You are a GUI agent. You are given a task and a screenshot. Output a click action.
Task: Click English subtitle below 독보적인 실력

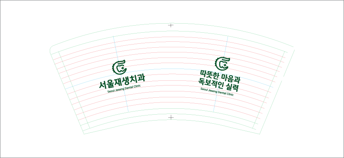[x=217, y=91]
